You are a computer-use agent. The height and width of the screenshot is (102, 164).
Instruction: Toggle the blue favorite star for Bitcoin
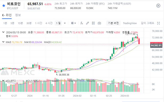click(4, 6)
